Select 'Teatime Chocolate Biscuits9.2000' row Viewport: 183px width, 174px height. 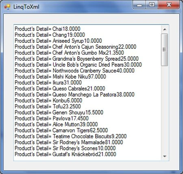(87, 137)
